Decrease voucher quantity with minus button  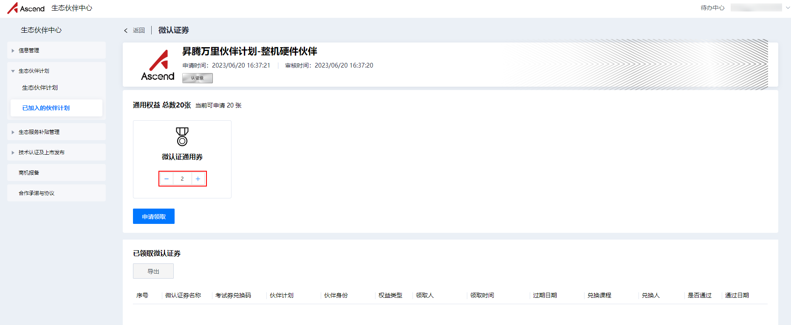tap(167, 179)
